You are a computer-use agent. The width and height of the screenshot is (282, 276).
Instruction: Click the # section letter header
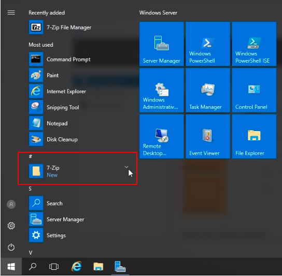(x=31, y=156)
